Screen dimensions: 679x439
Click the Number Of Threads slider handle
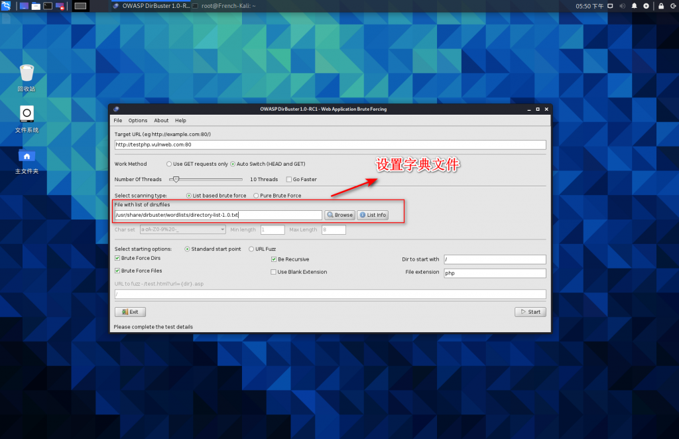pyautogui.click(x=176, y=179)
